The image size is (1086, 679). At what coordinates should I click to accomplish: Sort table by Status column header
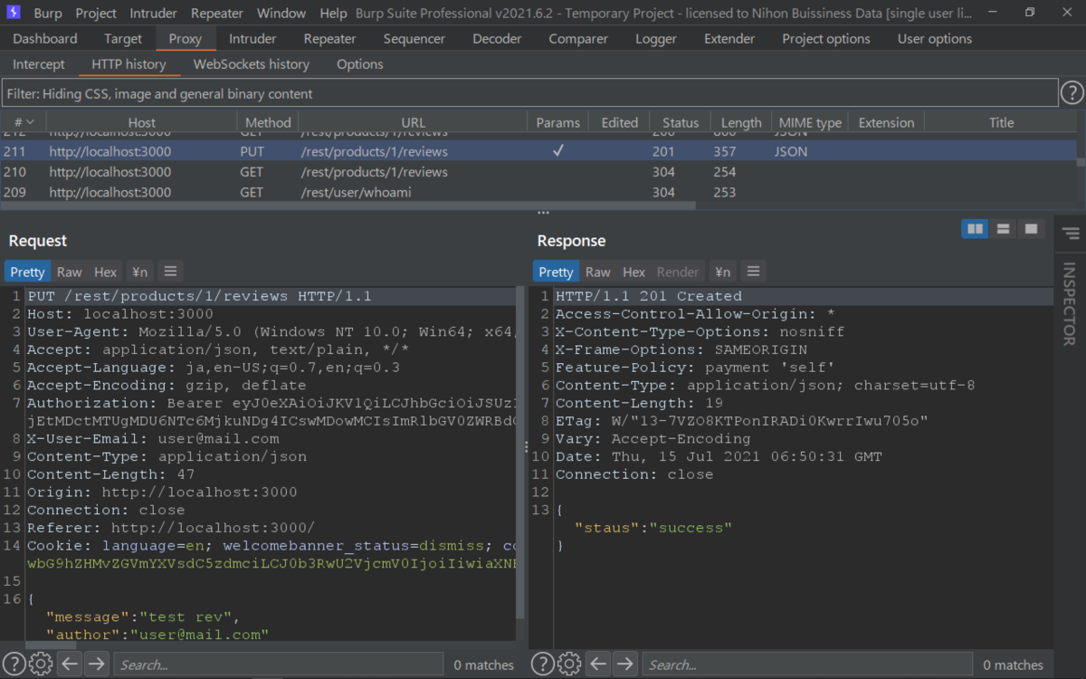pyautogui.click(x=681, y=122)
